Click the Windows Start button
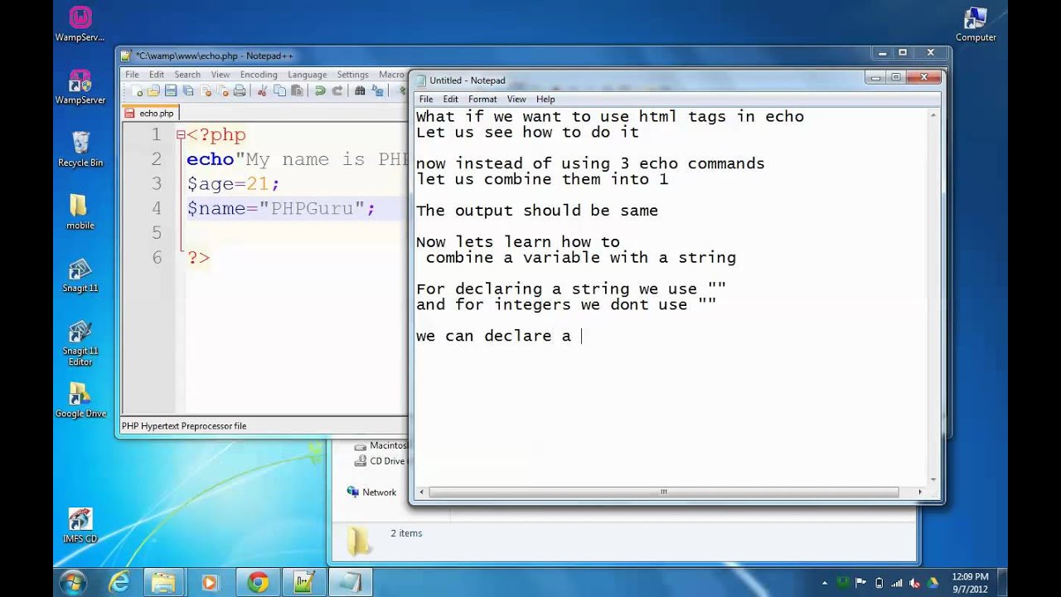 point(73,582)
